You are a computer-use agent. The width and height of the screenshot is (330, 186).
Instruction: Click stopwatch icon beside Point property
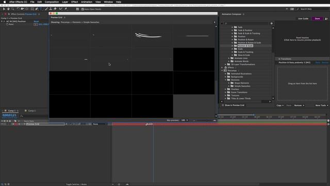coord(7,24)
